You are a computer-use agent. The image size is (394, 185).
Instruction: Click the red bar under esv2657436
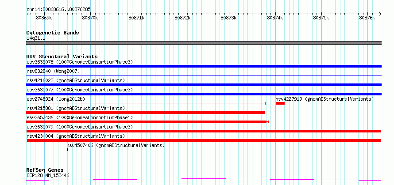[147, 122]
